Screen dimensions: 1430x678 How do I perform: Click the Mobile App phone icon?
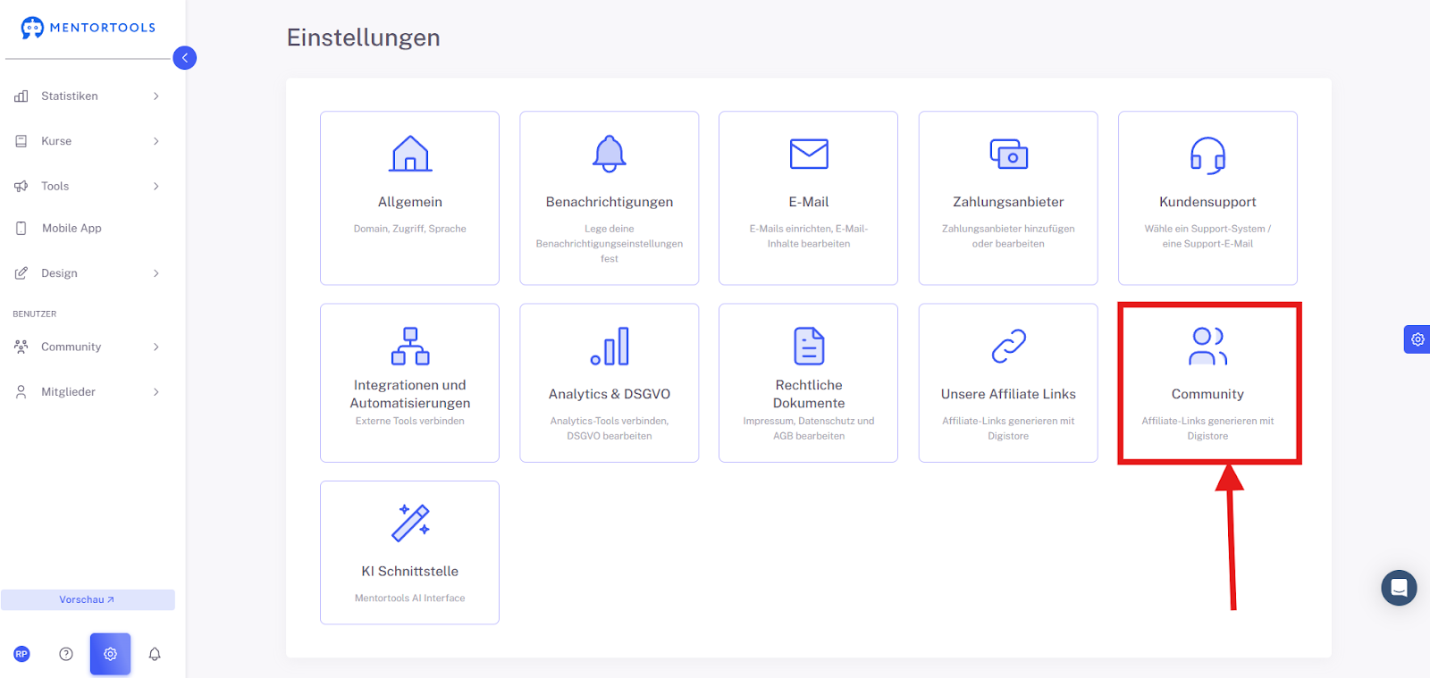pos(21,229)
